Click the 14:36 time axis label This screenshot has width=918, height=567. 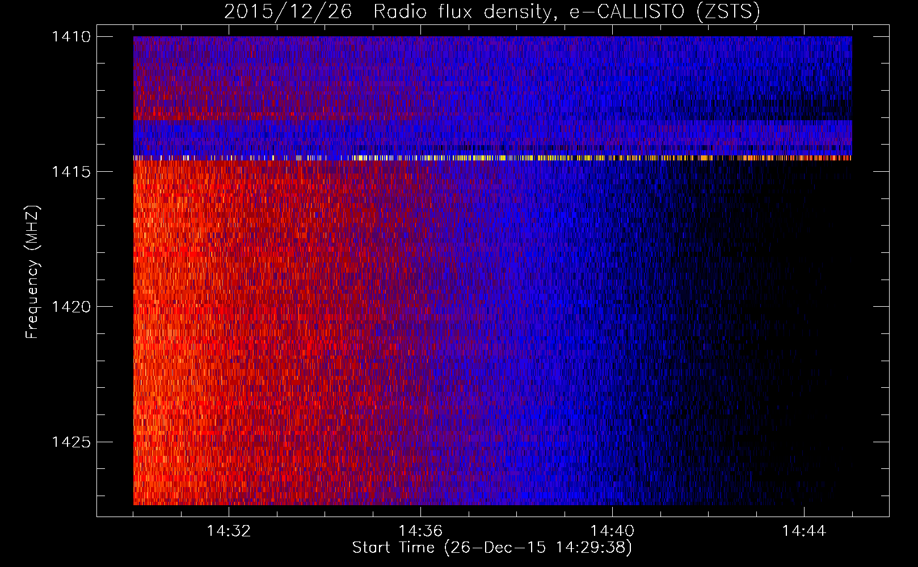tap(420, 531)
